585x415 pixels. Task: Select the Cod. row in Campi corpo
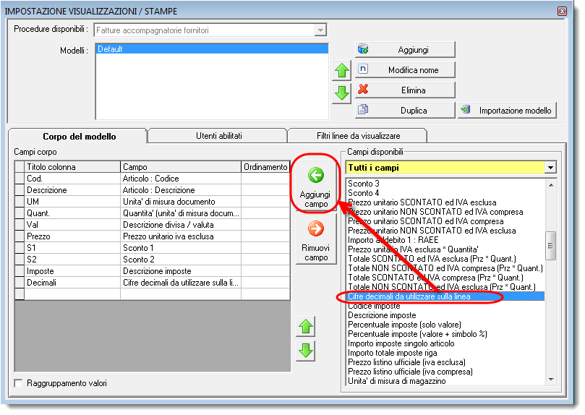click(153, 179)
